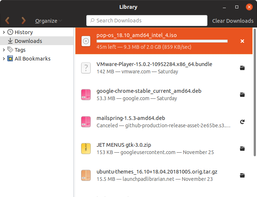
Task: Click the pop-os download progress bar
Action: (162, 41)
